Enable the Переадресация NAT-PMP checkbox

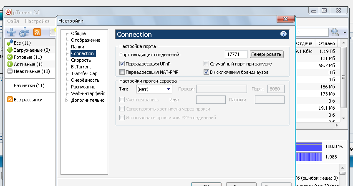pos(122,72)
